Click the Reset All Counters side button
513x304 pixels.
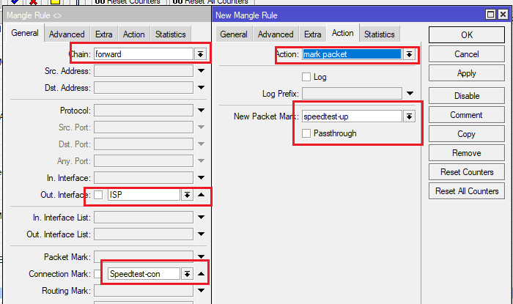[467, 191]
